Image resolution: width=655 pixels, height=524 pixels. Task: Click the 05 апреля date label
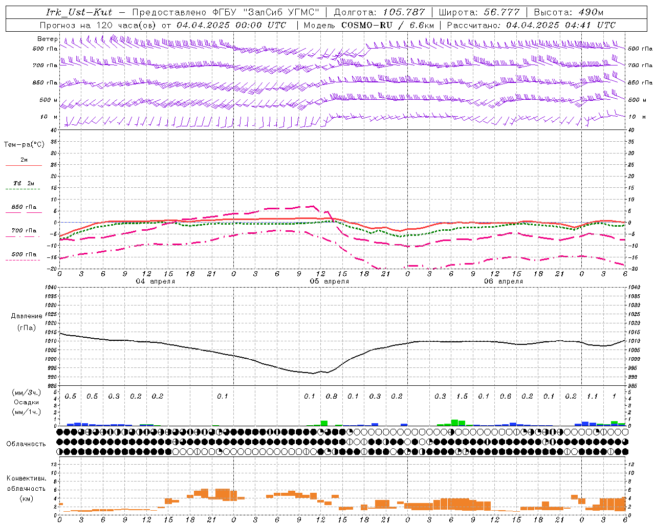[x=330, y=281]
